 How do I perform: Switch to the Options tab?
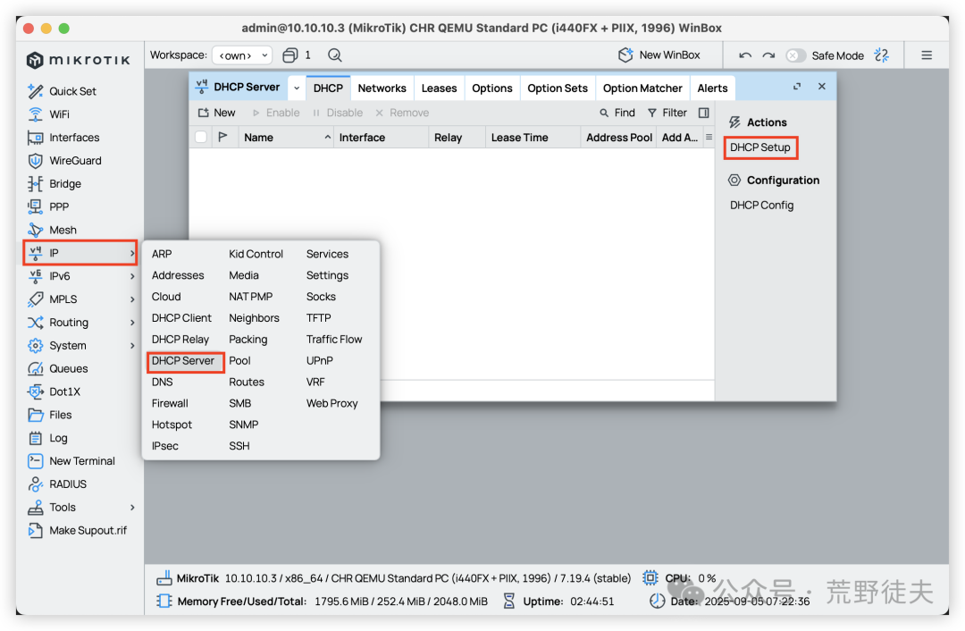tap(492, 88)
